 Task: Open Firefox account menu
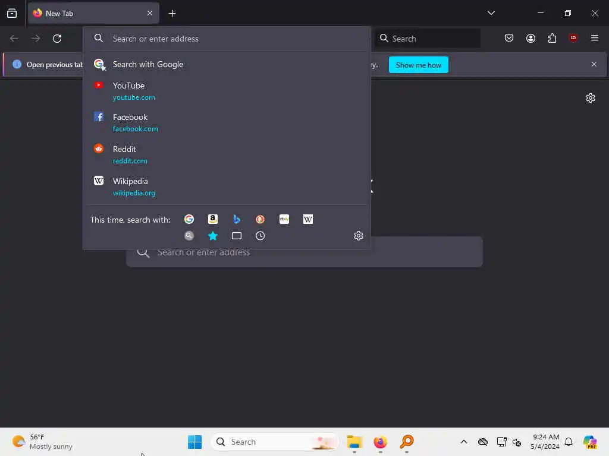point(530,38)
